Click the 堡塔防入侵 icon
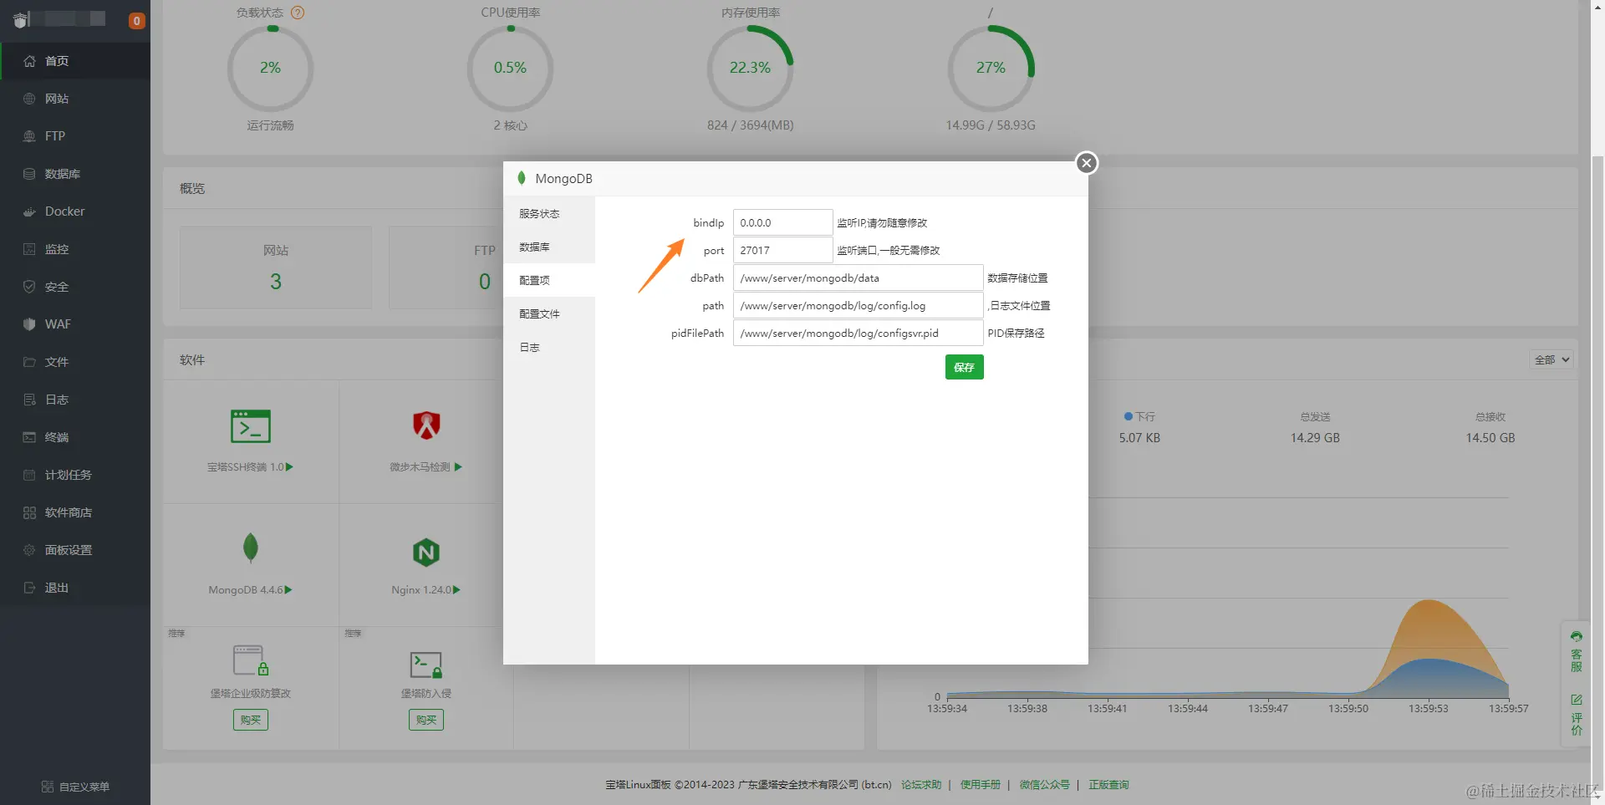1605x805 pixels. click(x=426, y=665)
